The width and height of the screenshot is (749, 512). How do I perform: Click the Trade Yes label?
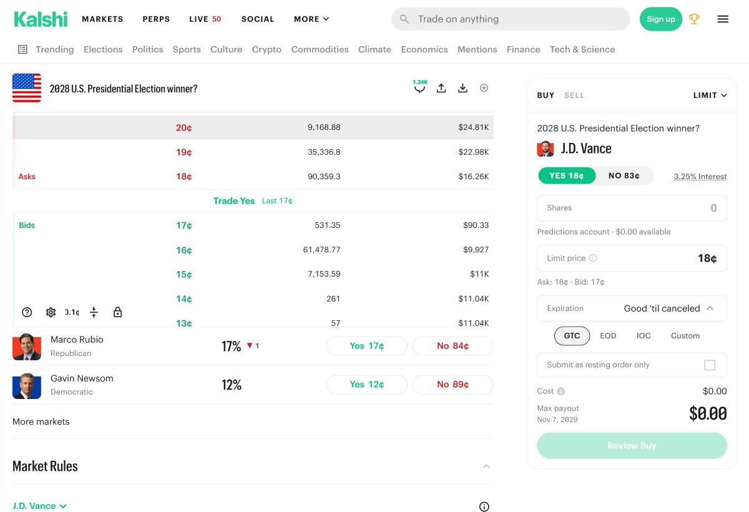tap(234, 201)
